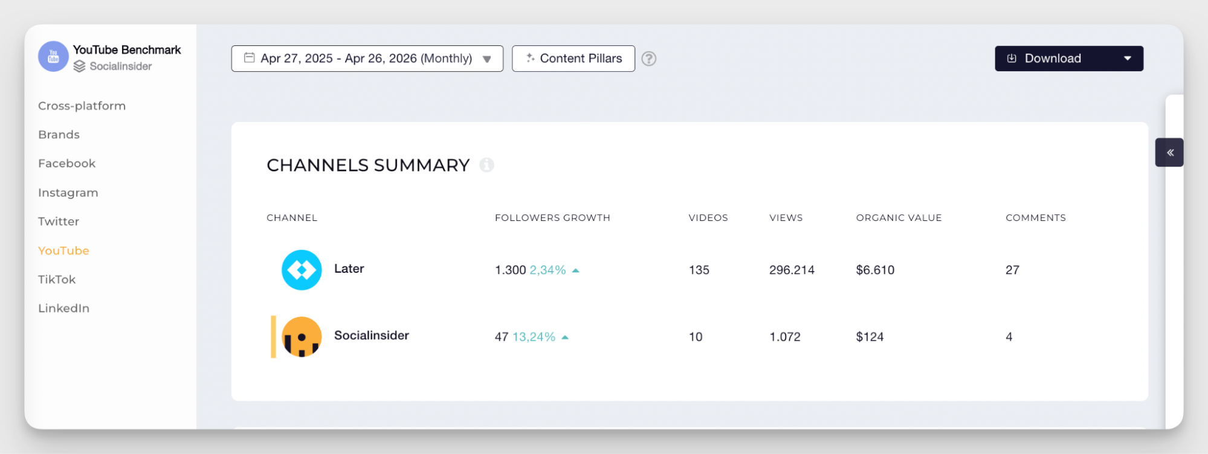Click Socialinsider's 13,24% growth value

[x=534, y=337]
